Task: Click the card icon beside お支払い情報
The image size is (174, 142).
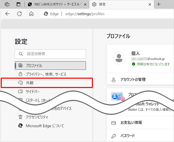Action: pyautogui.click(x=113, y=123)
